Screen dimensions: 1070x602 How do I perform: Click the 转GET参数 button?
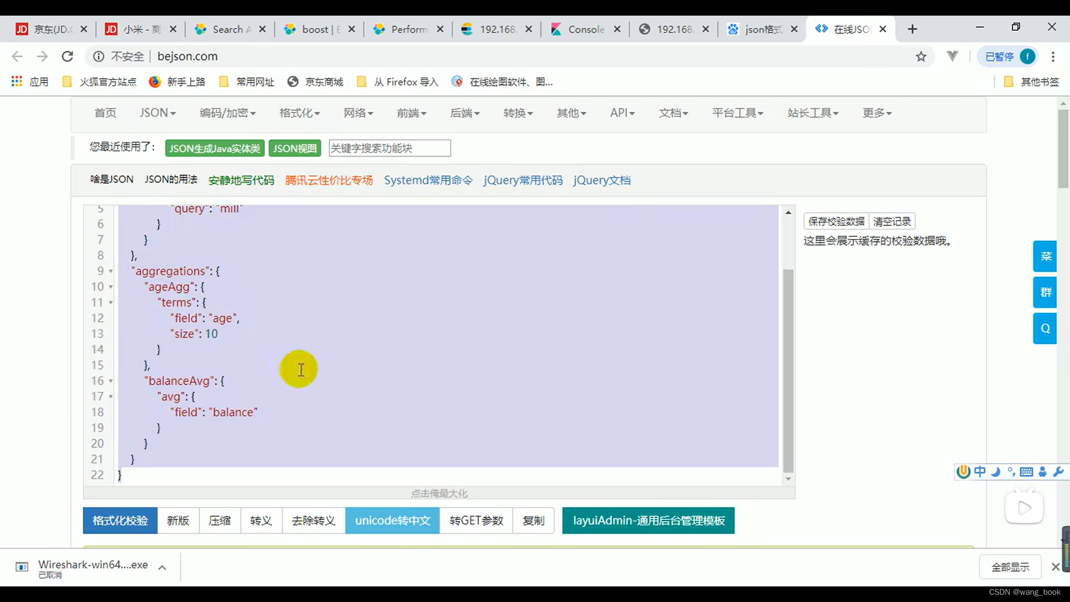476,520
